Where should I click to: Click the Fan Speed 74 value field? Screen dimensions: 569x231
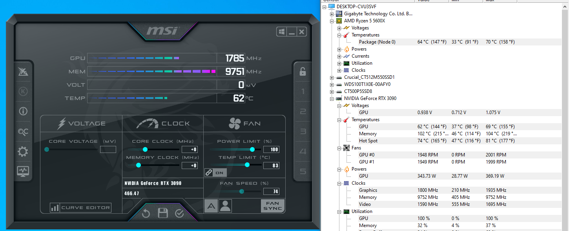[x=271, y=191]
